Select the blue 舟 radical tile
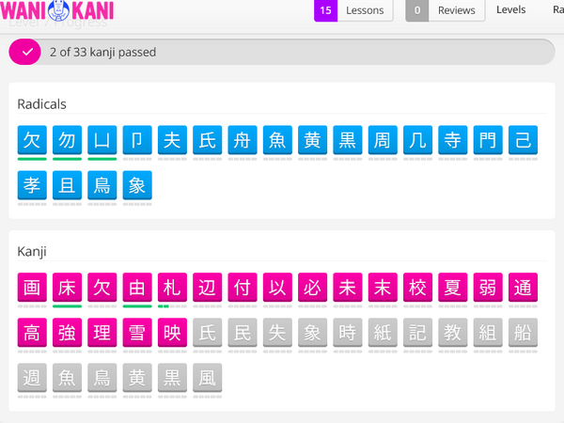Screen dimensions: 564x423 point(243,140)
